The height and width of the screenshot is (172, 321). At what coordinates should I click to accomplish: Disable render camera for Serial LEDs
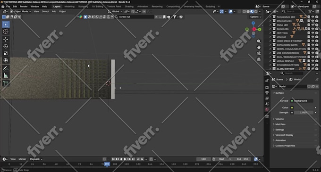pyautogui.click(x=317, y=29)
